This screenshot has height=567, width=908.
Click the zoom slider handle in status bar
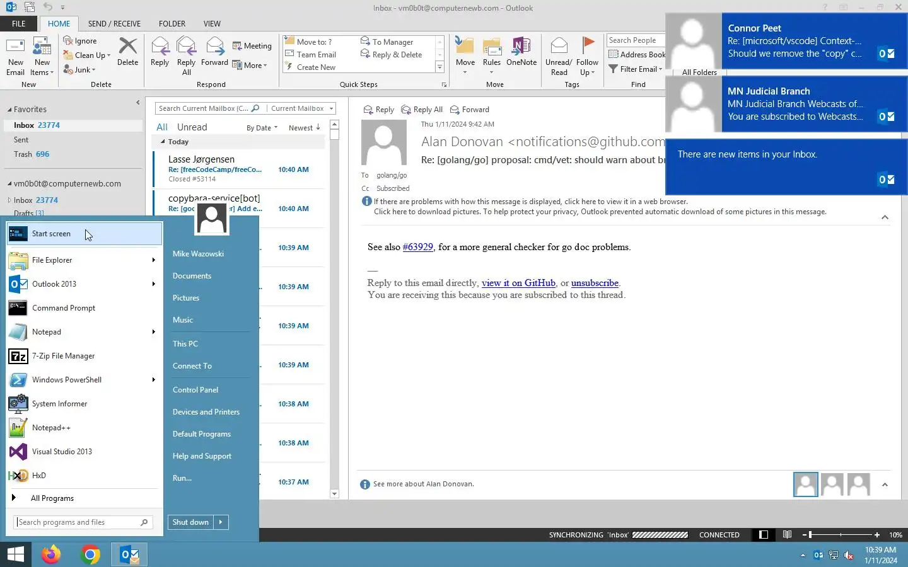click(x=810, y=535)
